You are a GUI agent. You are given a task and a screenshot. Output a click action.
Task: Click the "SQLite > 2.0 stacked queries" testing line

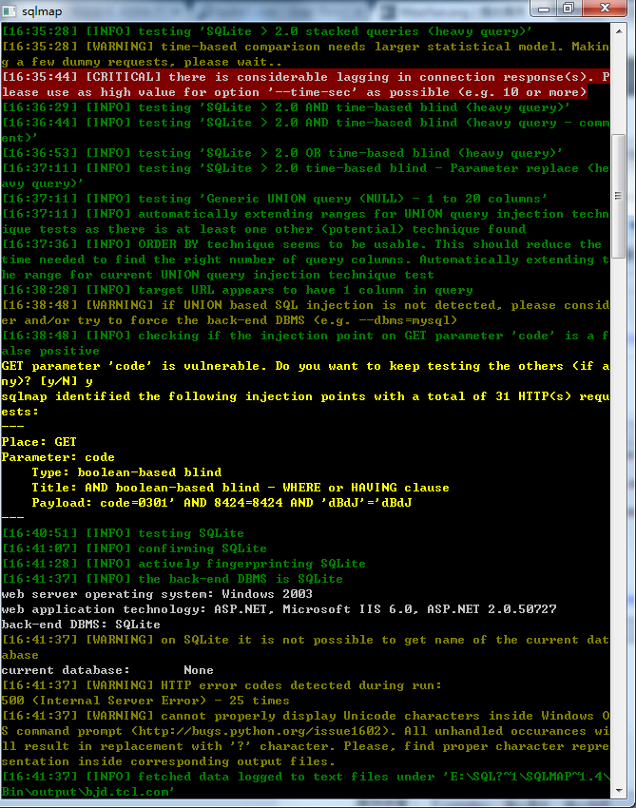pyautogui.click(x=266, y=31)
